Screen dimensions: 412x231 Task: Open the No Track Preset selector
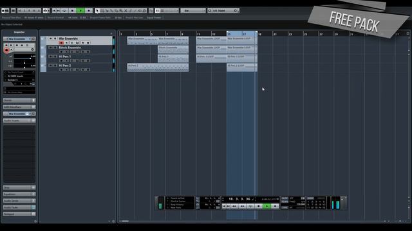(x=20, y=73)
